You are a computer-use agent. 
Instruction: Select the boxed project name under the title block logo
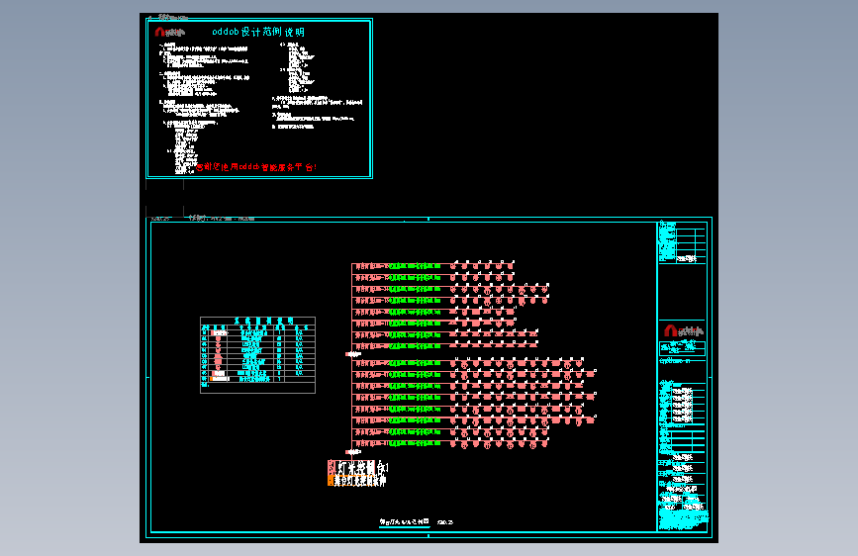[x=682, y=348]
